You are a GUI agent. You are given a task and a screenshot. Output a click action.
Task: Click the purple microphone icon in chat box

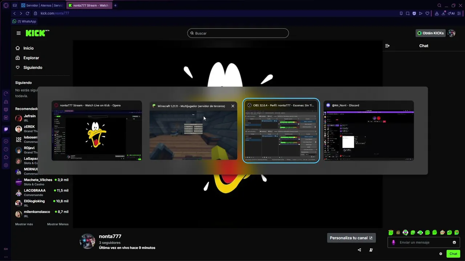393,243
